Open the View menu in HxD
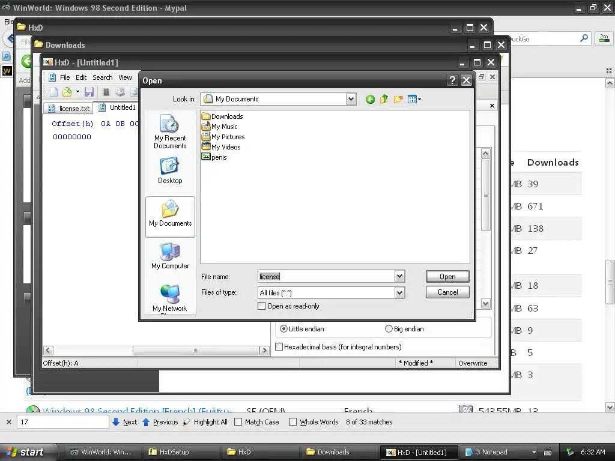 pyautogui.click(x=125, y=77)
